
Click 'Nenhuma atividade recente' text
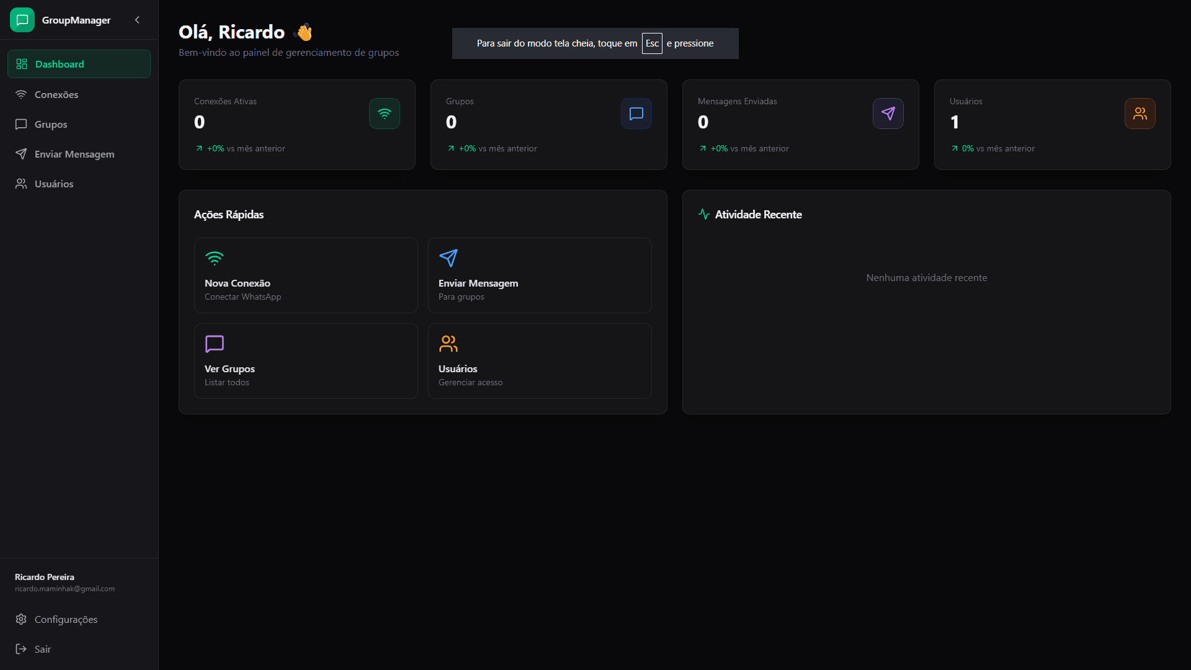click(x=927, y=277)
